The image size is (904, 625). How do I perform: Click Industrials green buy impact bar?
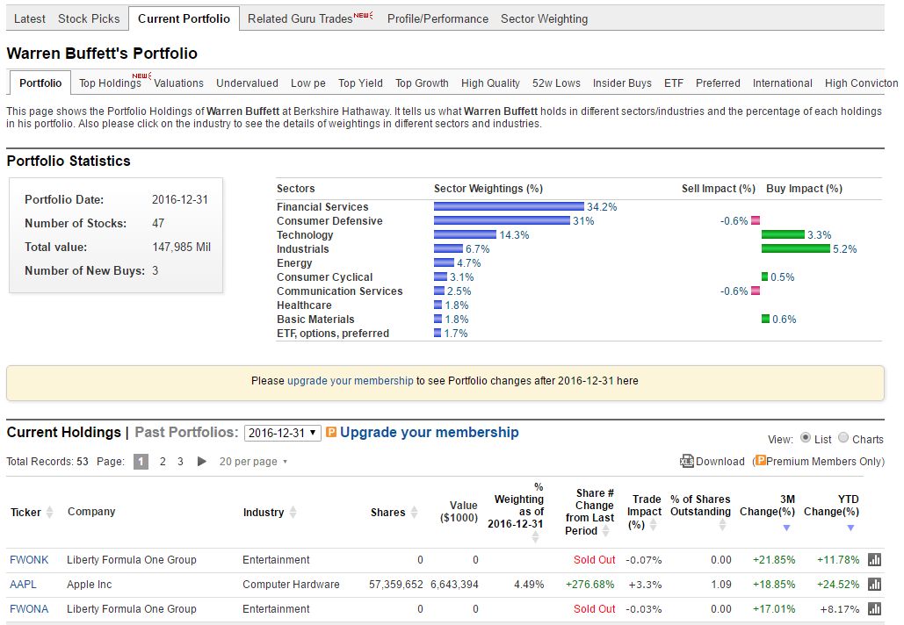tap(796, 248)
